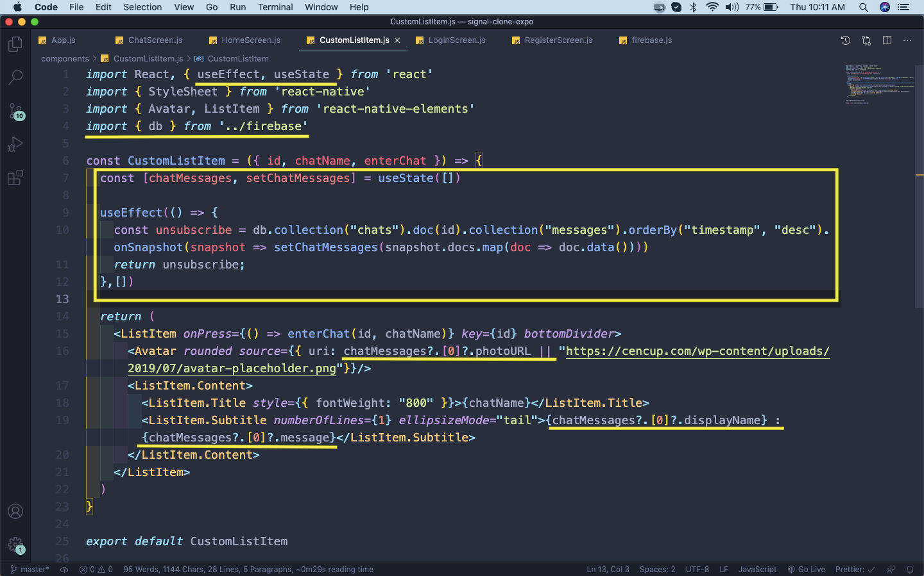Open the Code application menu
Viewport: 924px width, 576px height.
(x=46, y=7)
